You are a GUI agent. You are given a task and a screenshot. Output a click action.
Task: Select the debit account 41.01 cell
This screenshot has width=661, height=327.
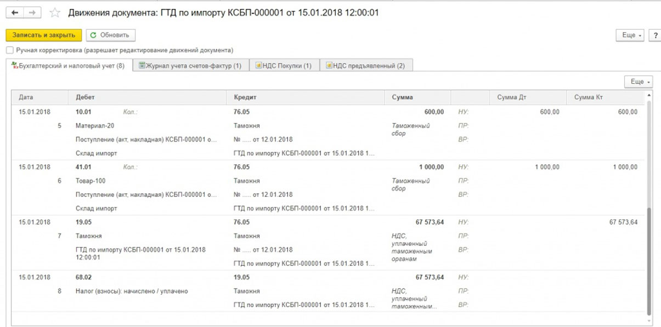click(x=83, y=167)
